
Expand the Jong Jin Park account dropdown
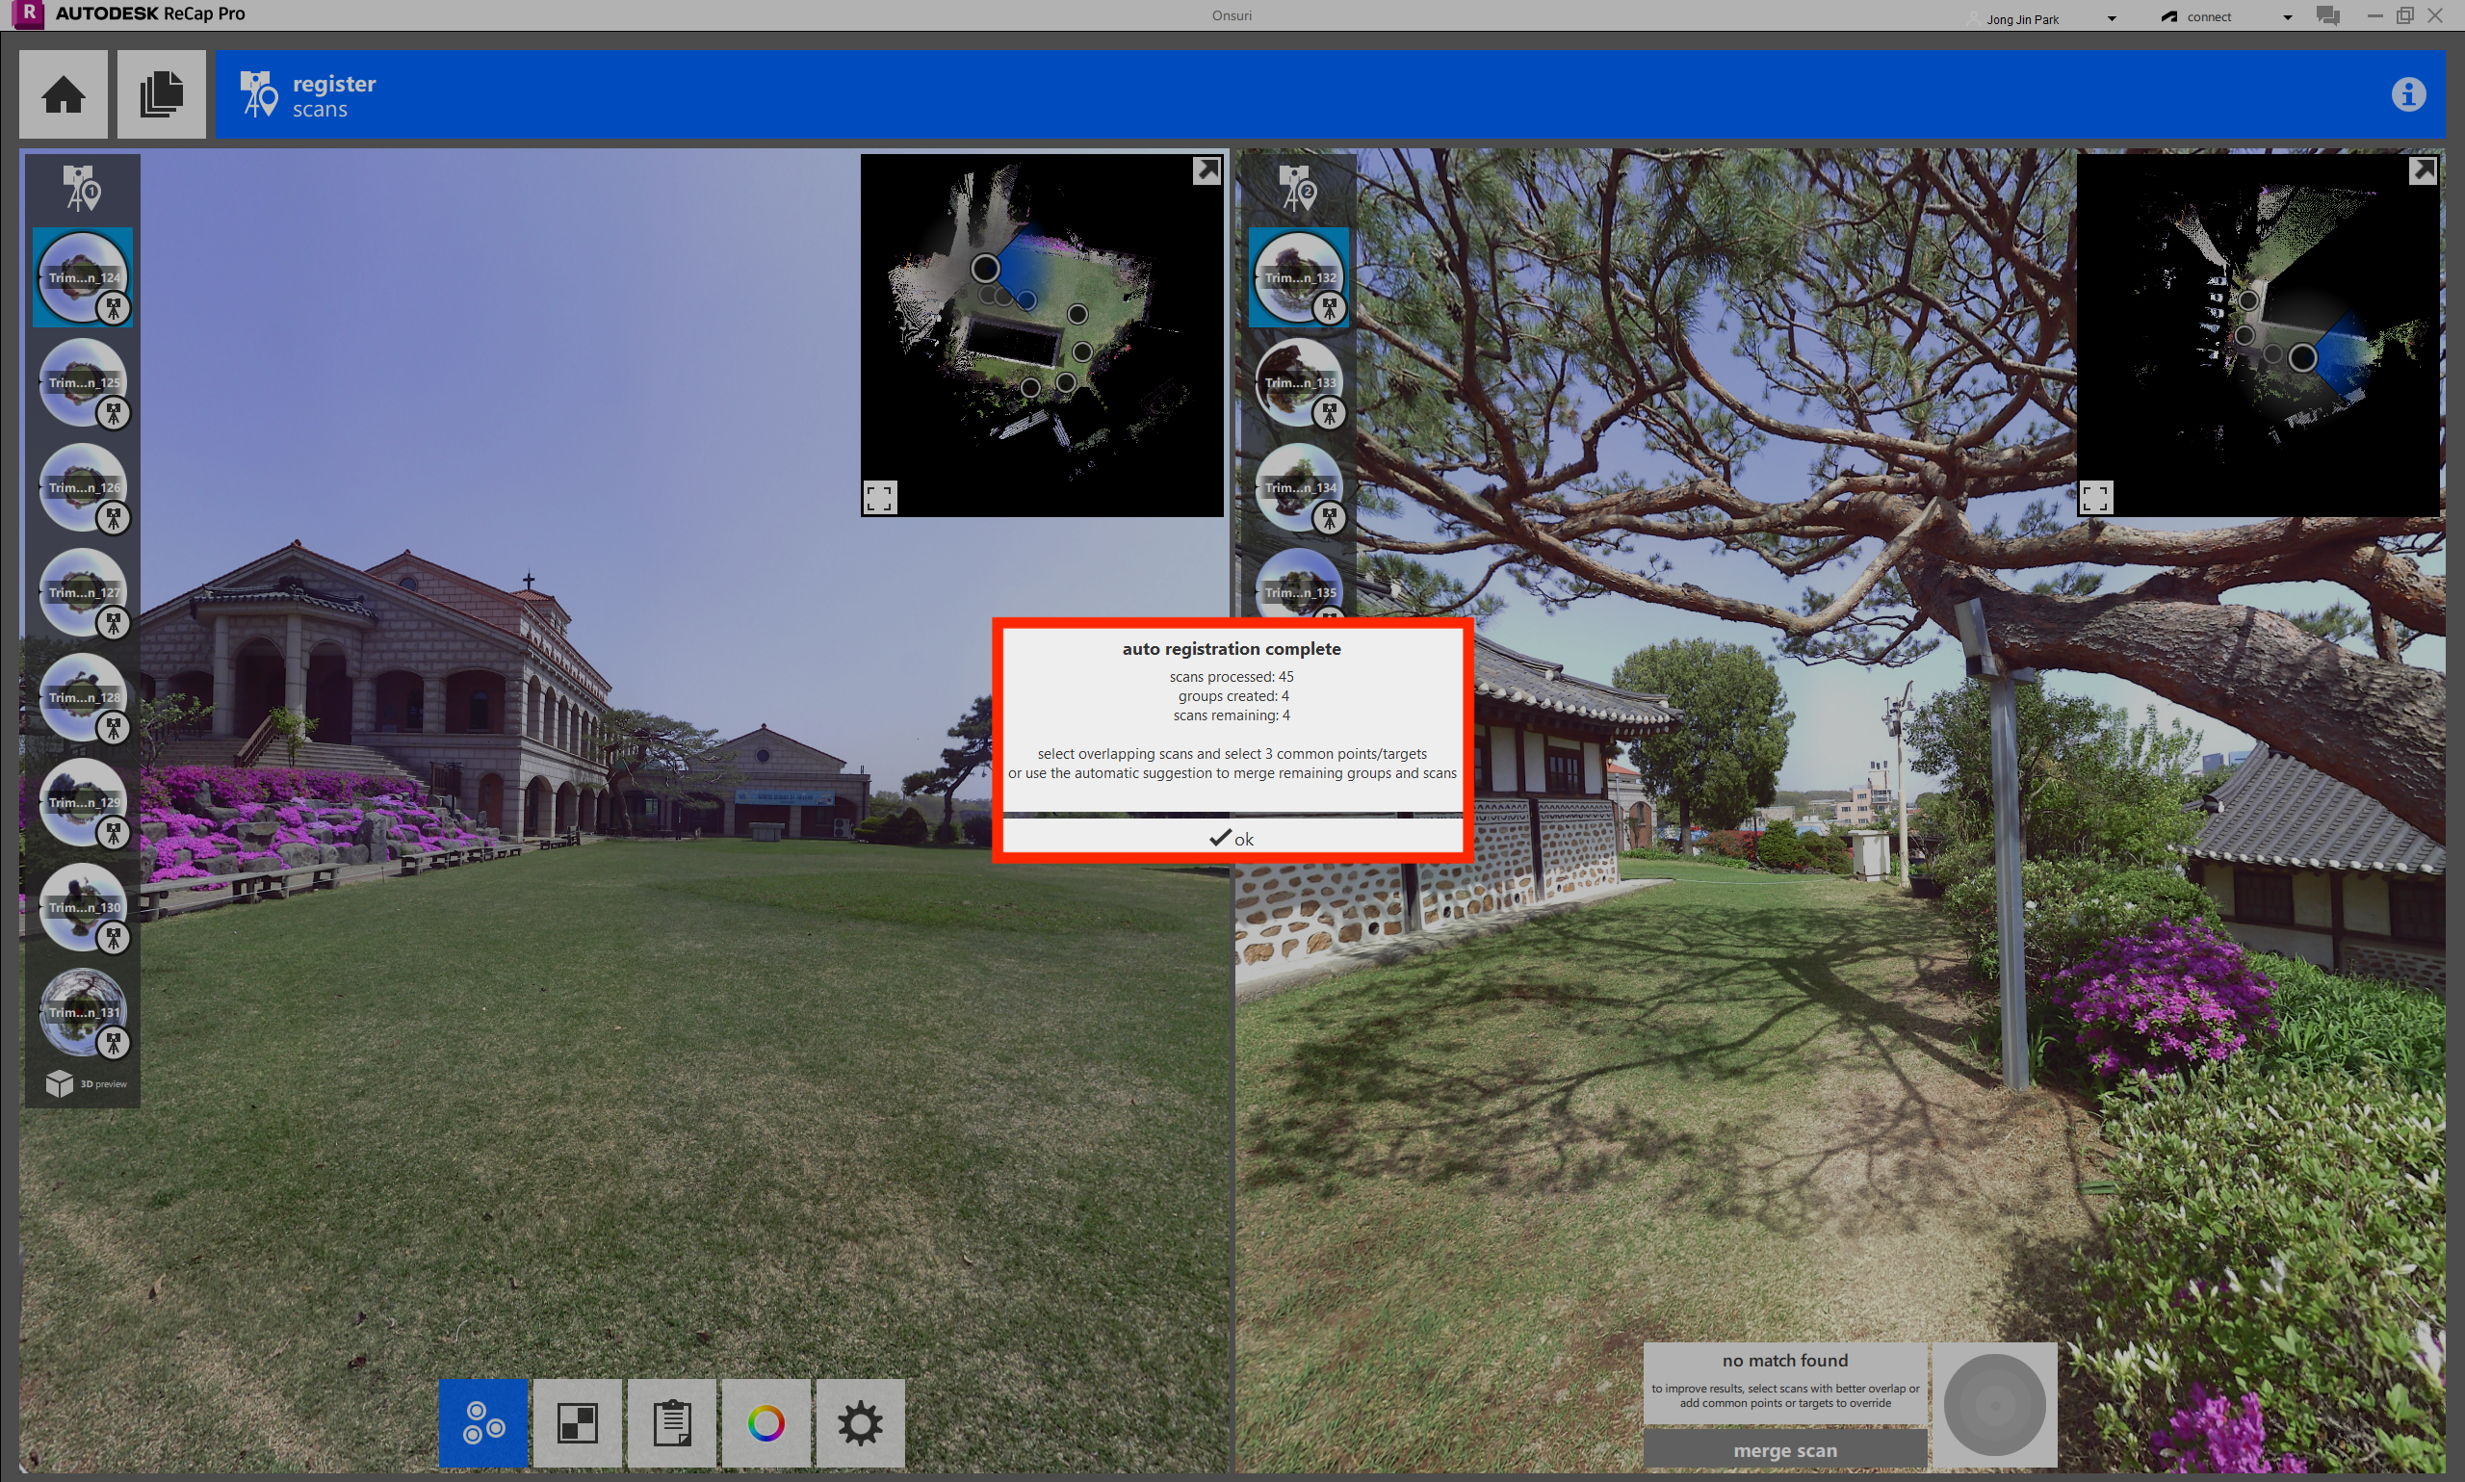(x=2112, y=18)
